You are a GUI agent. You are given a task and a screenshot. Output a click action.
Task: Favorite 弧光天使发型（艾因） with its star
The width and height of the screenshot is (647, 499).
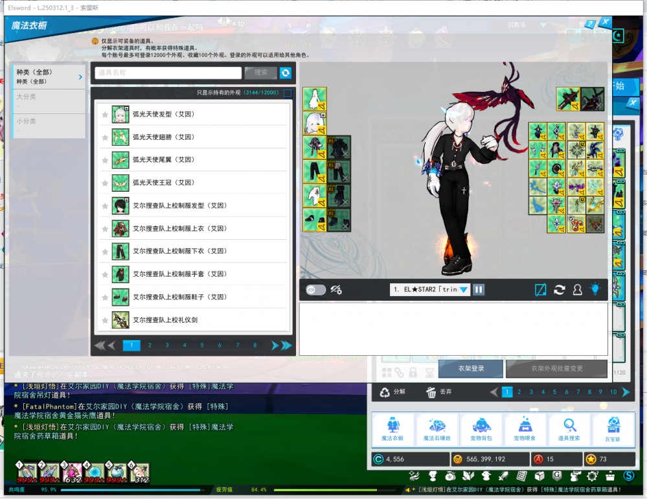tap(105, 115)
